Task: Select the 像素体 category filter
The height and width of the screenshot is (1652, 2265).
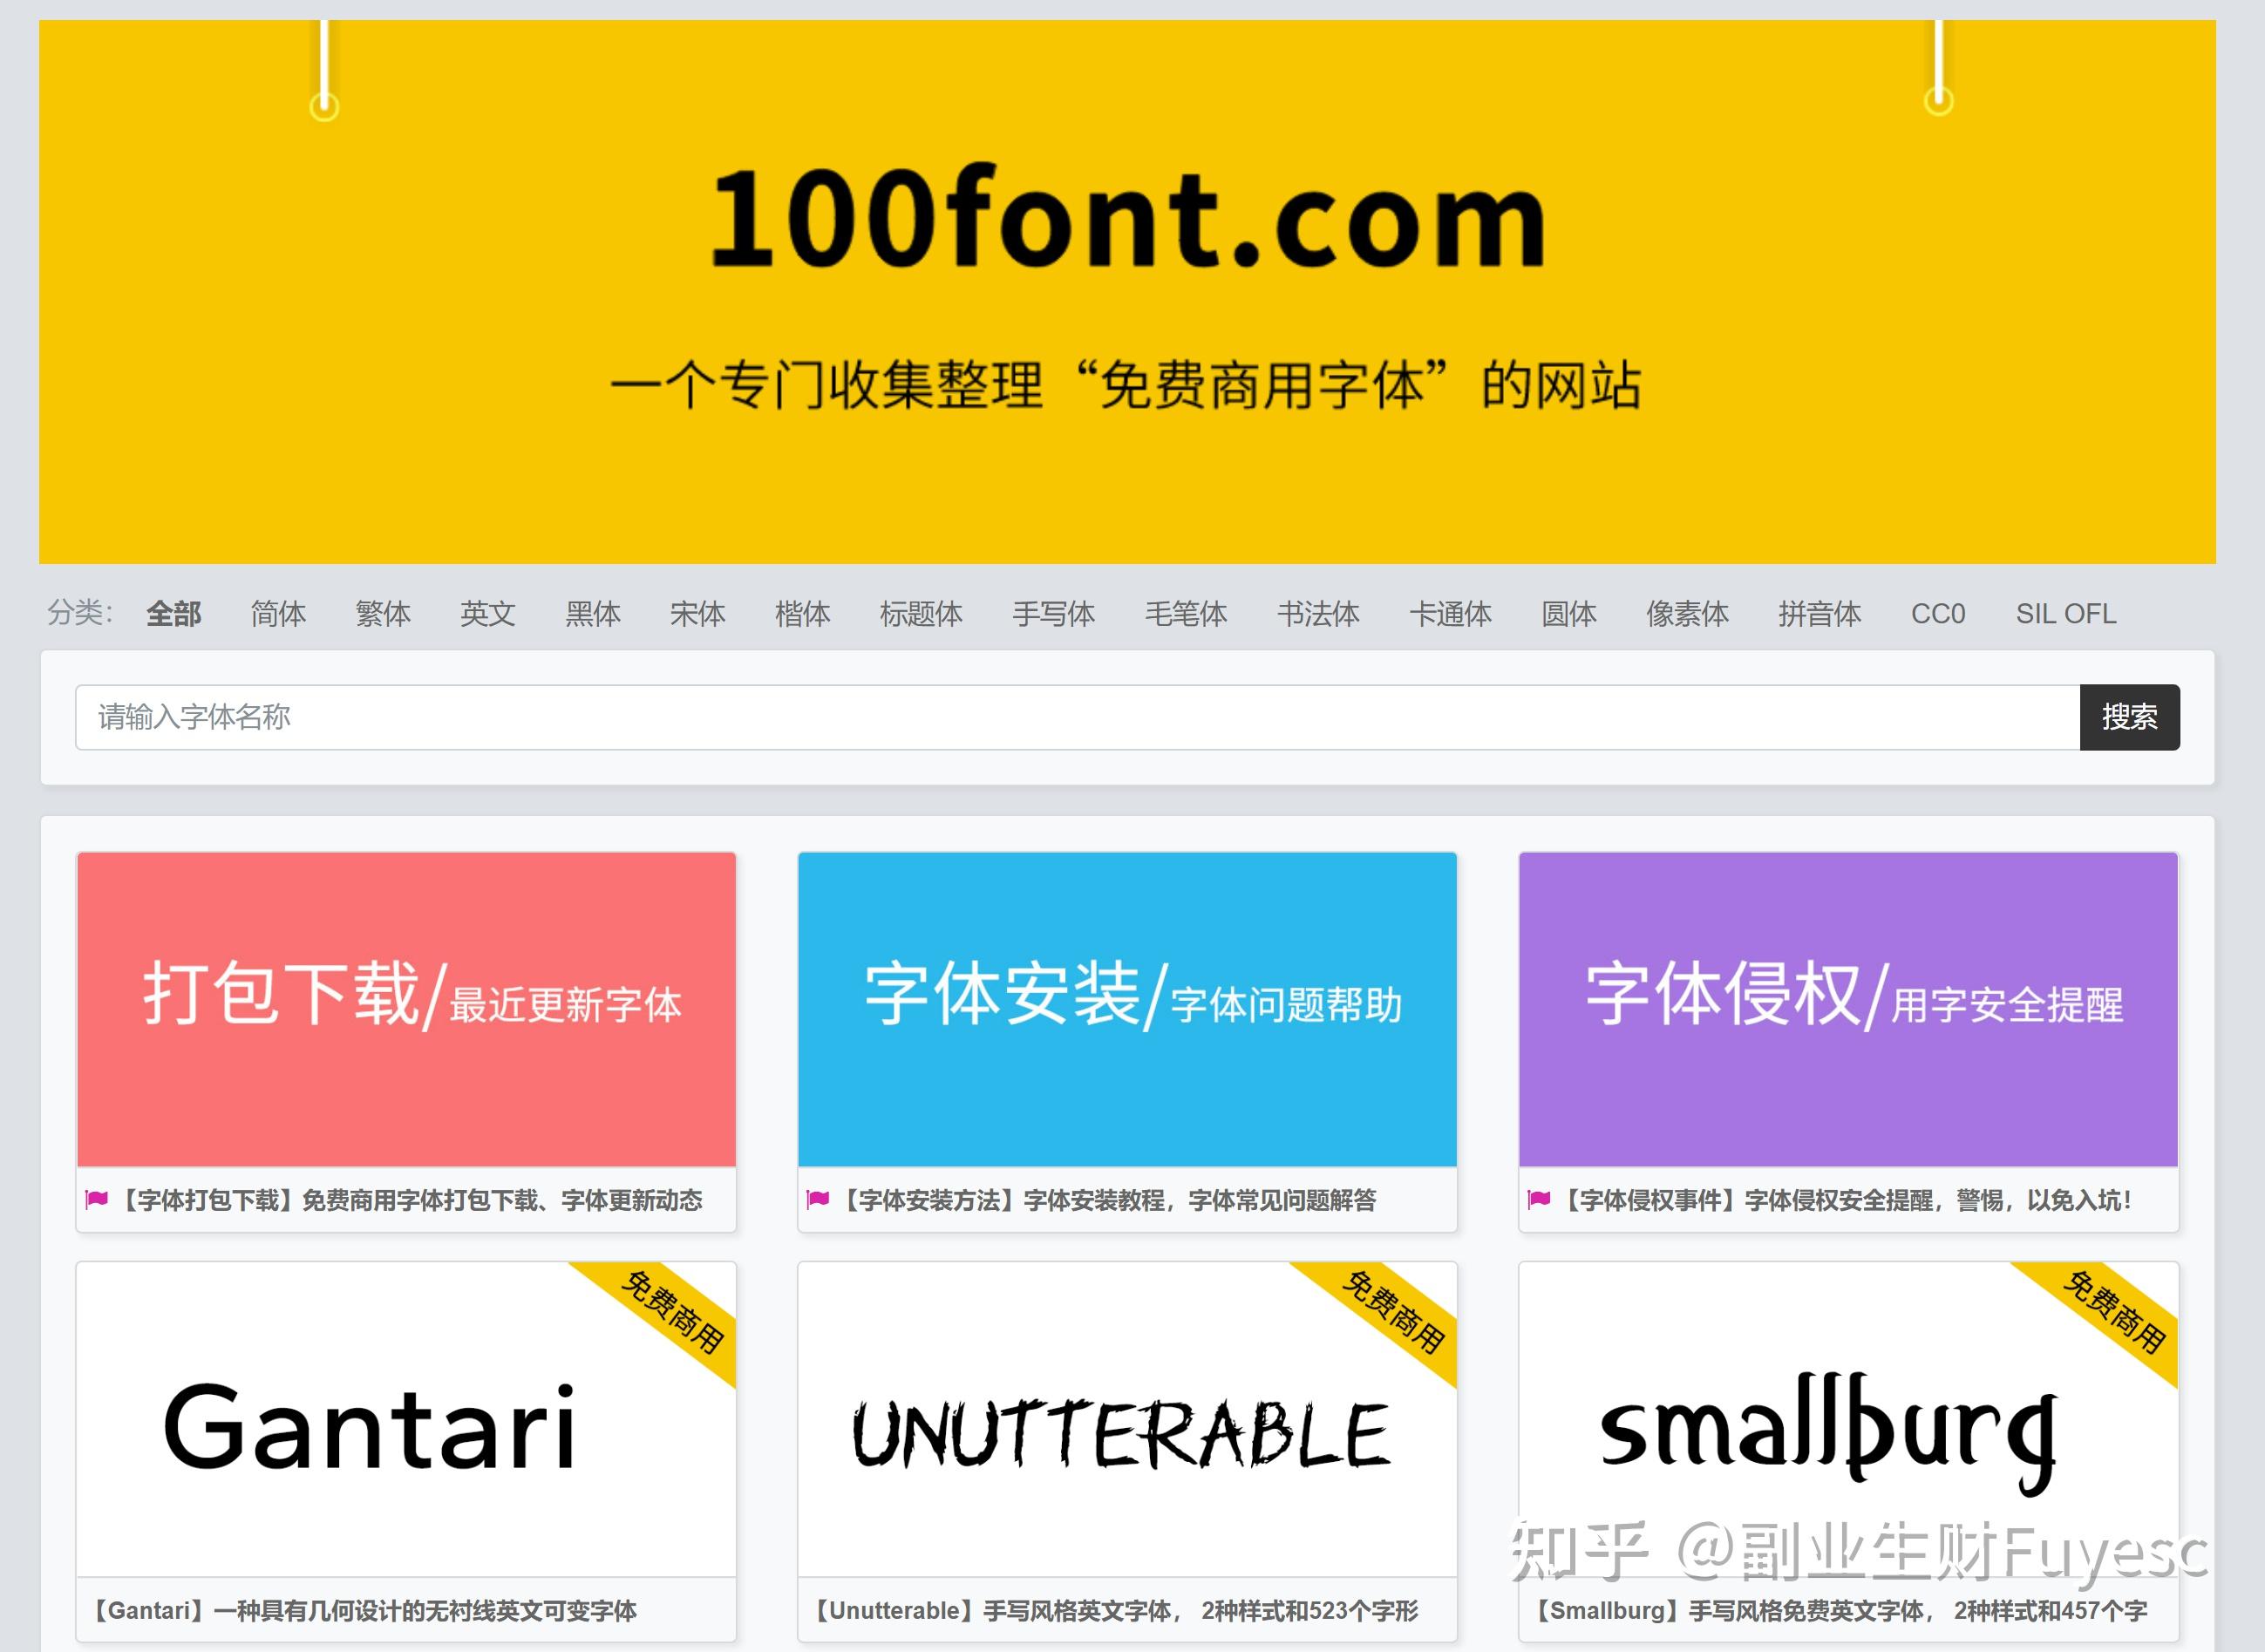Action: point(1688,613)
